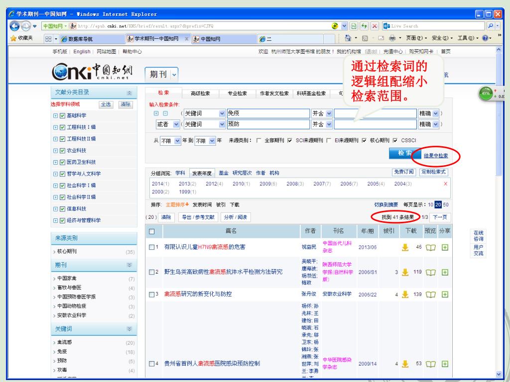Click the RSS feeds icon in command bar
Image resolution: width=510 pixels, height=382 pixels.
365,38
